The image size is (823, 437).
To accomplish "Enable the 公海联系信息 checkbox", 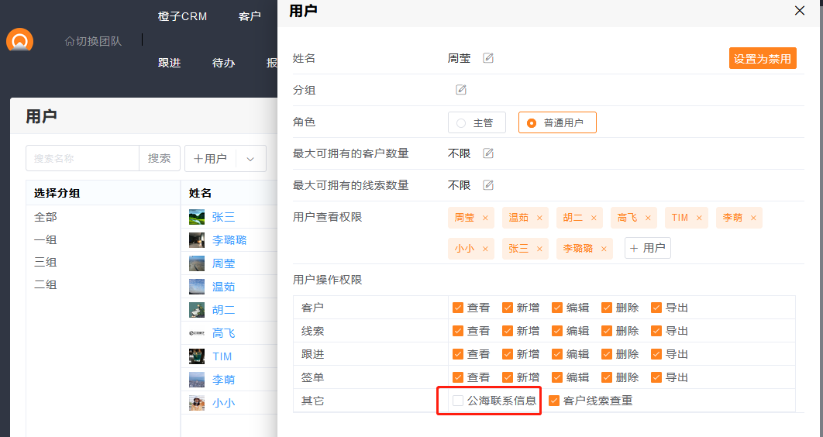I will click(458, 401).
